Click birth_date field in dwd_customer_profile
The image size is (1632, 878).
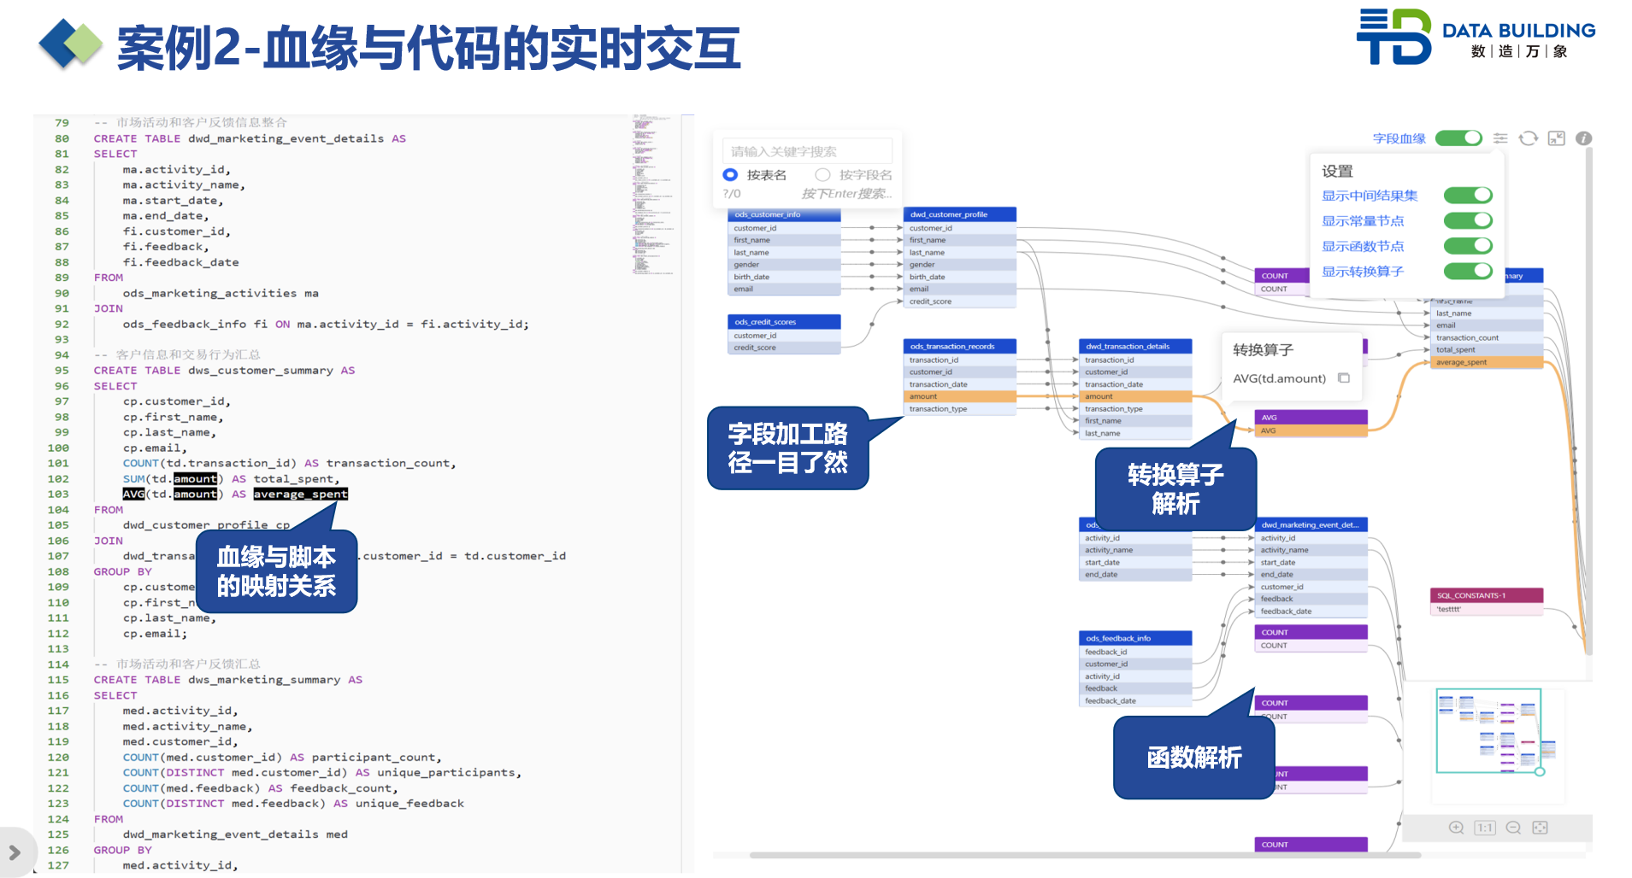coord(960,277)
